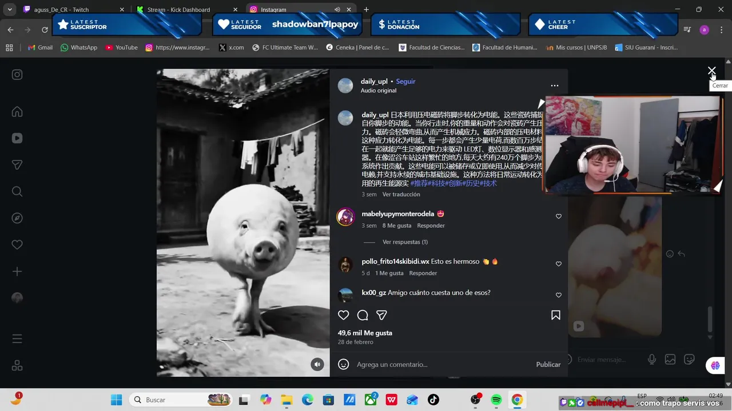The height and width of the screenshot is (411, 732).
Task: Reply to chat message arrow icon
Action: pyautogui.click(x=681, y=254)
